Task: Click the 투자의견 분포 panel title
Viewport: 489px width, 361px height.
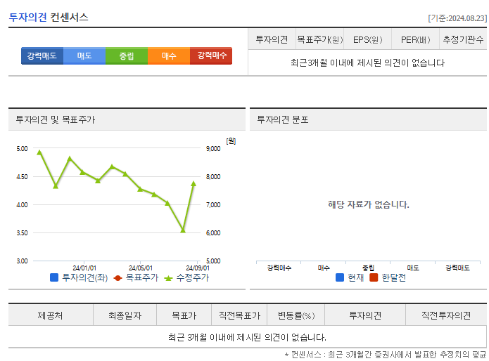Action: 283,119
